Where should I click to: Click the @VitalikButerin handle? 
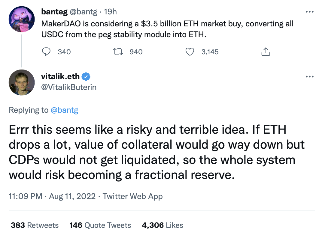coord(69,87)
